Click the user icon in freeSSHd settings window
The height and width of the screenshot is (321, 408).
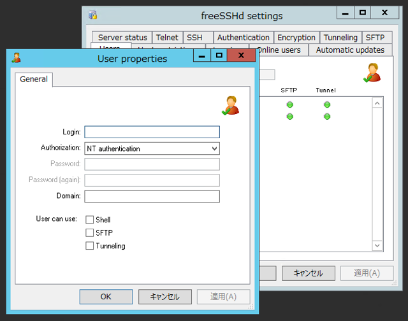[372, 73]
